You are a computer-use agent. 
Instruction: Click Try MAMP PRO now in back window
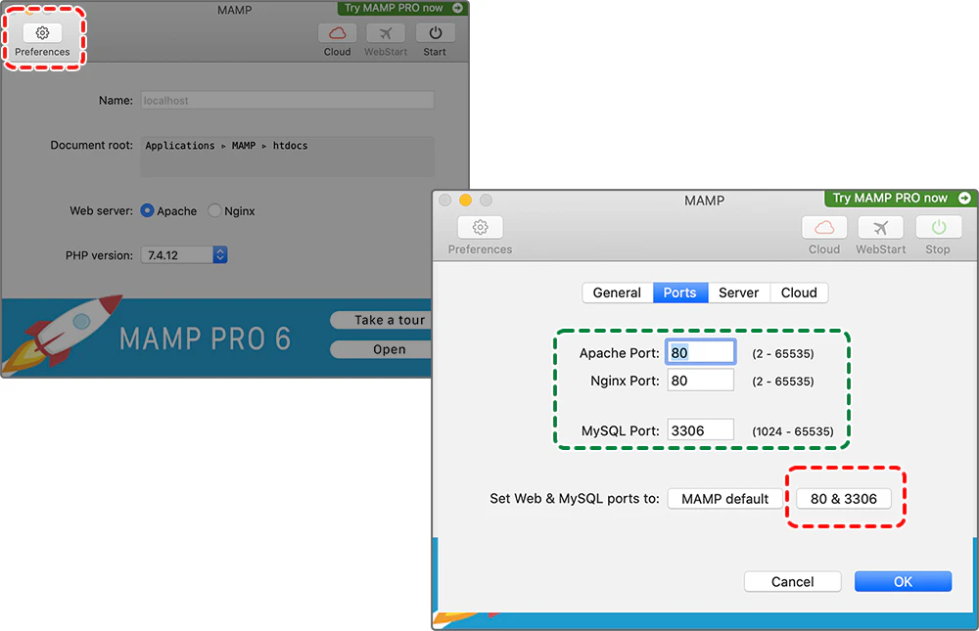394,8
